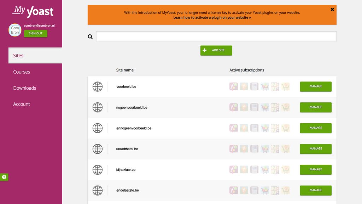362x204 pixels.
Task: Click the globe icon for uraadthetal.be
Action: coord(98,149)
